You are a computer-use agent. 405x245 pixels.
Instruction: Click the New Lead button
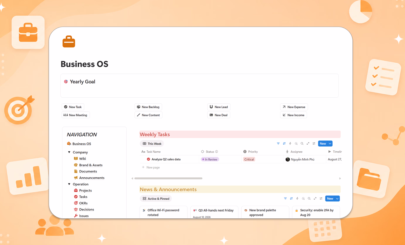click(219, 107)
